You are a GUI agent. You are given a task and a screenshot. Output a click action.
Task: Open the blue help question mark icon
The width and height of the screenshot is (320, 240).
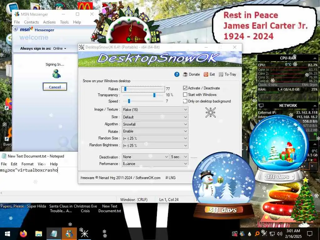pyautogui.click(x=177, y=74)
